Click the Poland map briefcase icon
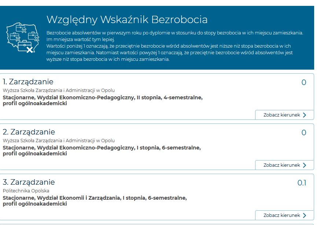 coord(23,38)
